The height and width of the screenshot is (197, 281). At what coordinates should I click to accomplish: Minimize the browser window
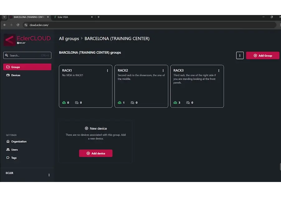tap(264, 17)
